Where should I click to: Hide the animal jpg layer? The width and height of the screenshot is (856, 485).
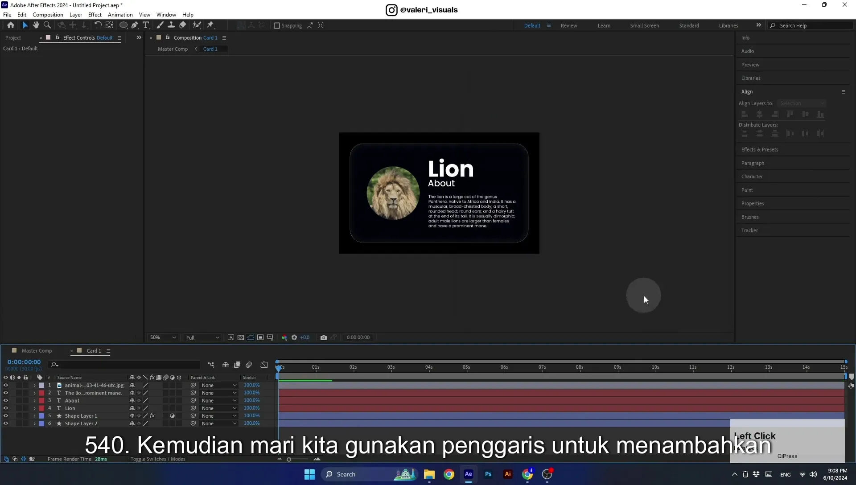coord(6,385)
